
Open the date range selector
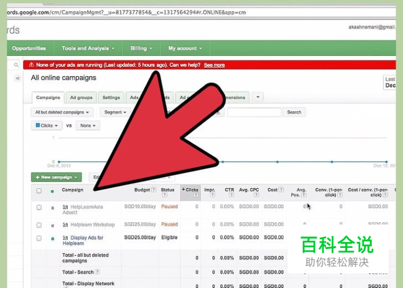pos(390,82)
